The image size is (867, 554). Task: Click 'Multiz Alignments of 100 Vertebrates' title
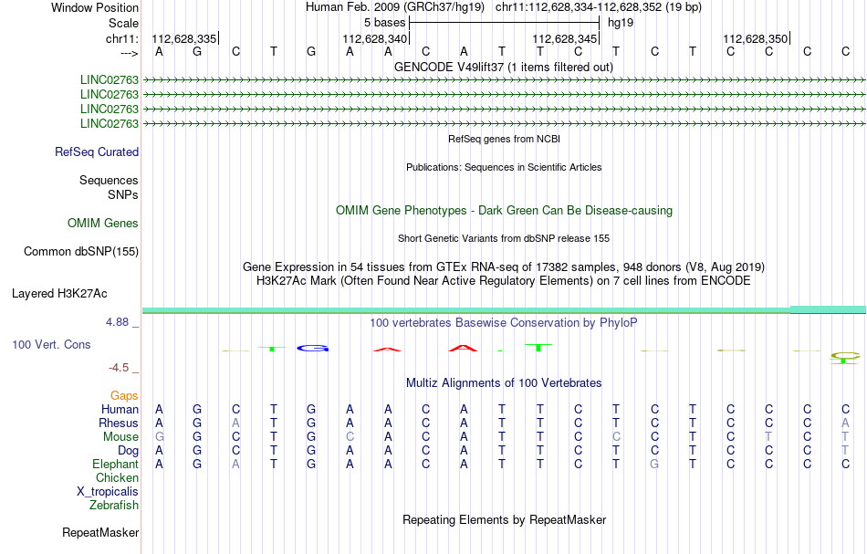504,382
